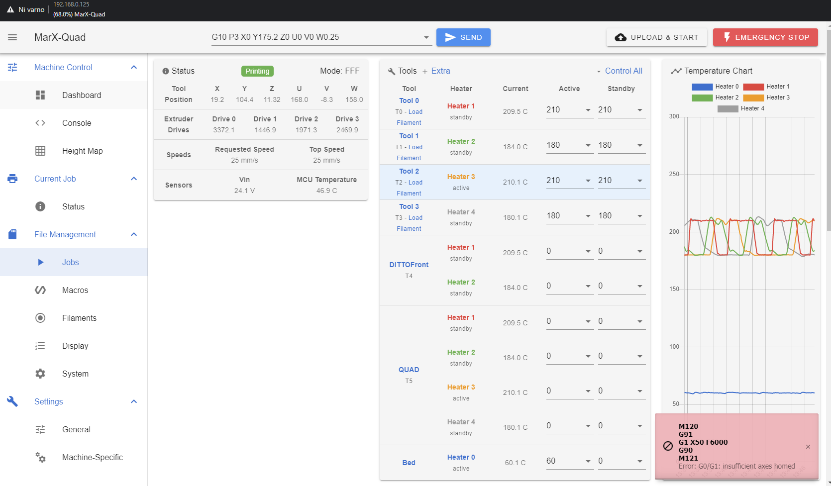Toggle Heater 4 gray legend swatch
Viewport: 831px width, 486px height.
[727, 108]
